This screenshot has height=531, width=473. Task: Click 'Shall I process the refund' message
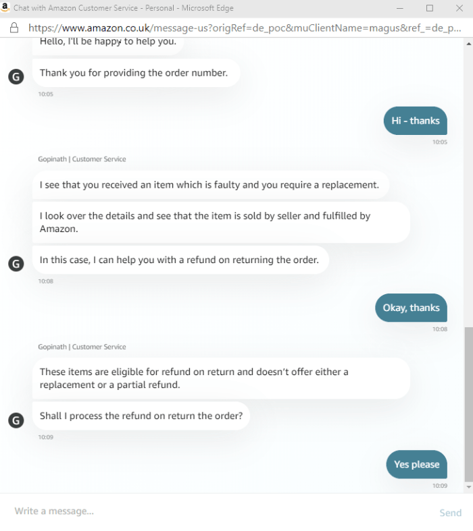pos(141,416)
